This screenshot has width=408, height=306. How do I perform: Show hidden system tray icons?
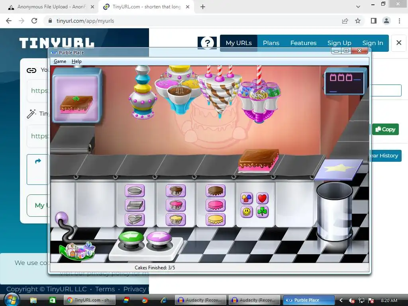tap(341, 300)
